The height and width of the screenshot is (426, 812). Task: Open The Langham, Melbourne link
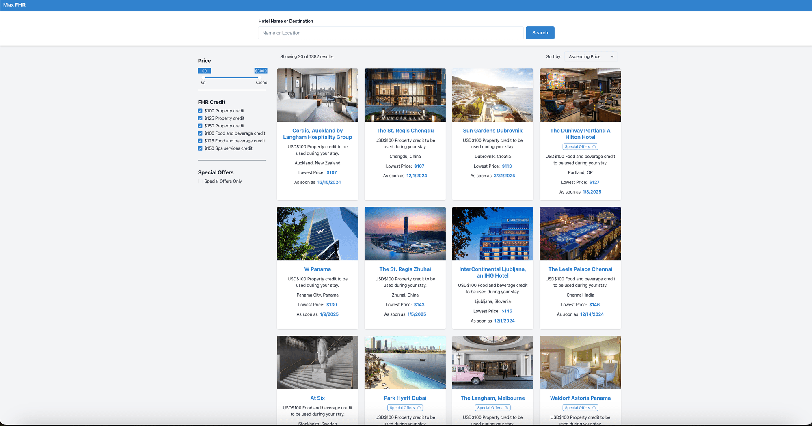coord(492,398)
